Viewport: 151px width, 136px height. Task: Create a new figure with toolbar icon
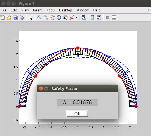(x=2, y=18)
